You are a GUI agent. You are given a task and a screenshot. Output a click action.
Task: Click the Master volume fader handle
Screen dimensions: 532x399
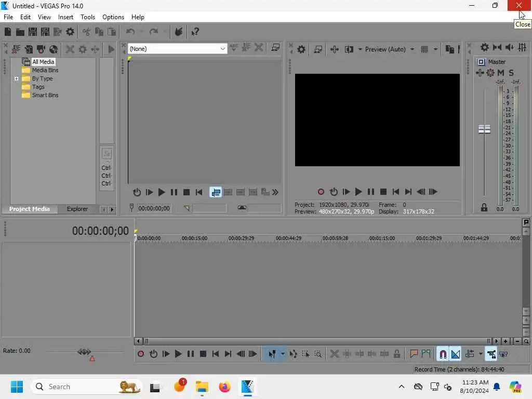coord(484,129)
